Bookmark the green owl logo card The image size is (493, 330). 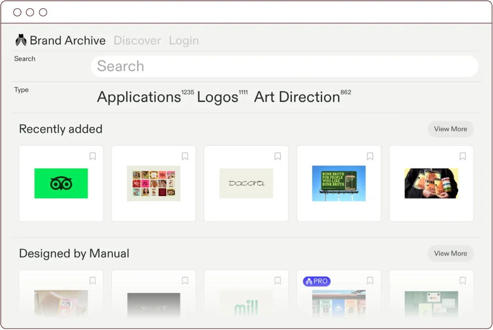(92, 156)
